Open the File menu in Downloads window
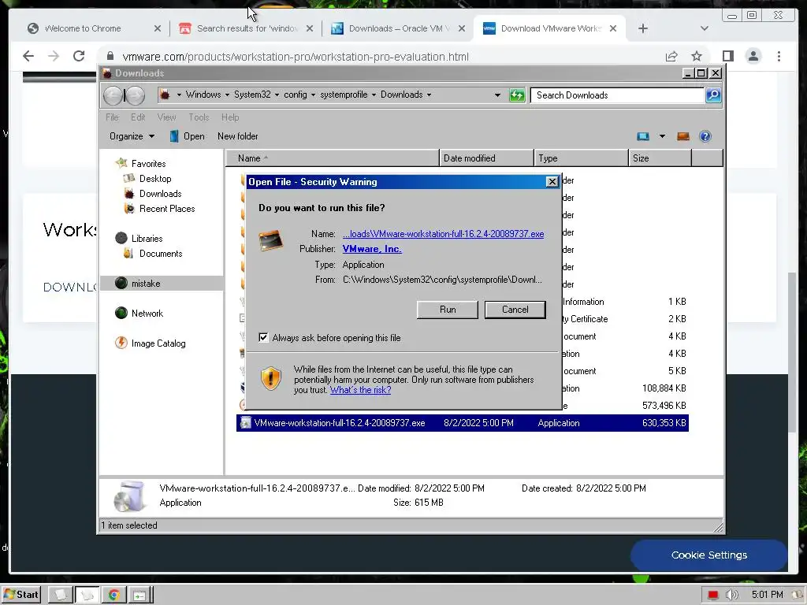This screenshot has height=605, width=807. (112, 117)
